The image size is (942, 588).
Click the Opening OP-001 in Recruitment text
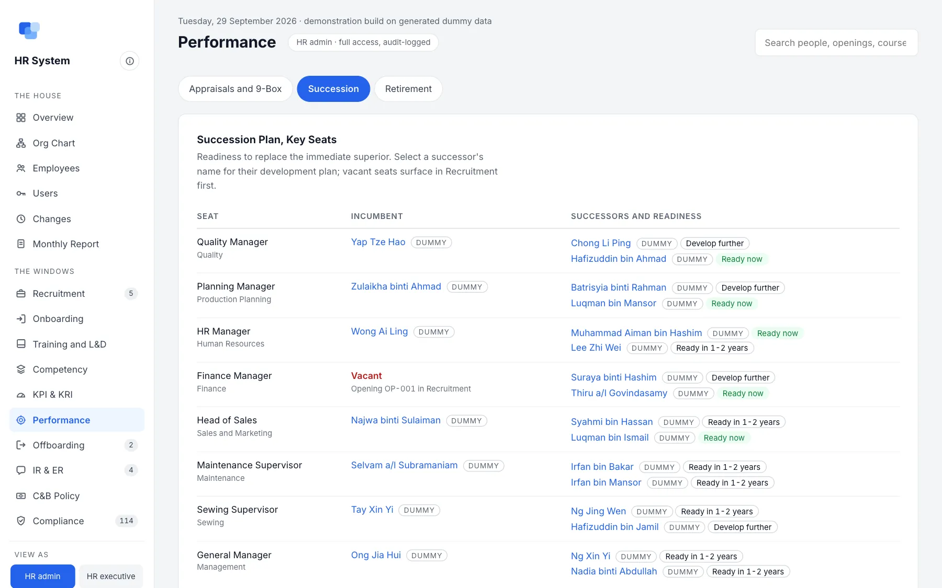pyautogui.click(x=411, y=389)
